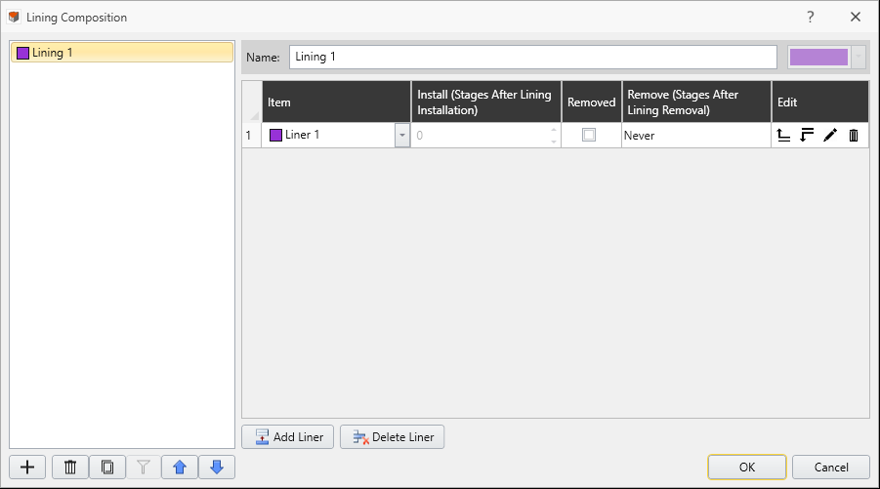
Task: Toggle the Removed checkbox for Liner 1
Action: click(589, 135)
